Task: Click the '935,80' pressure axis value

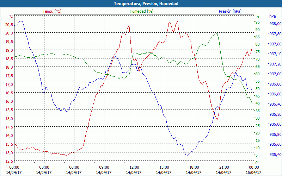Action: point(275,134)
